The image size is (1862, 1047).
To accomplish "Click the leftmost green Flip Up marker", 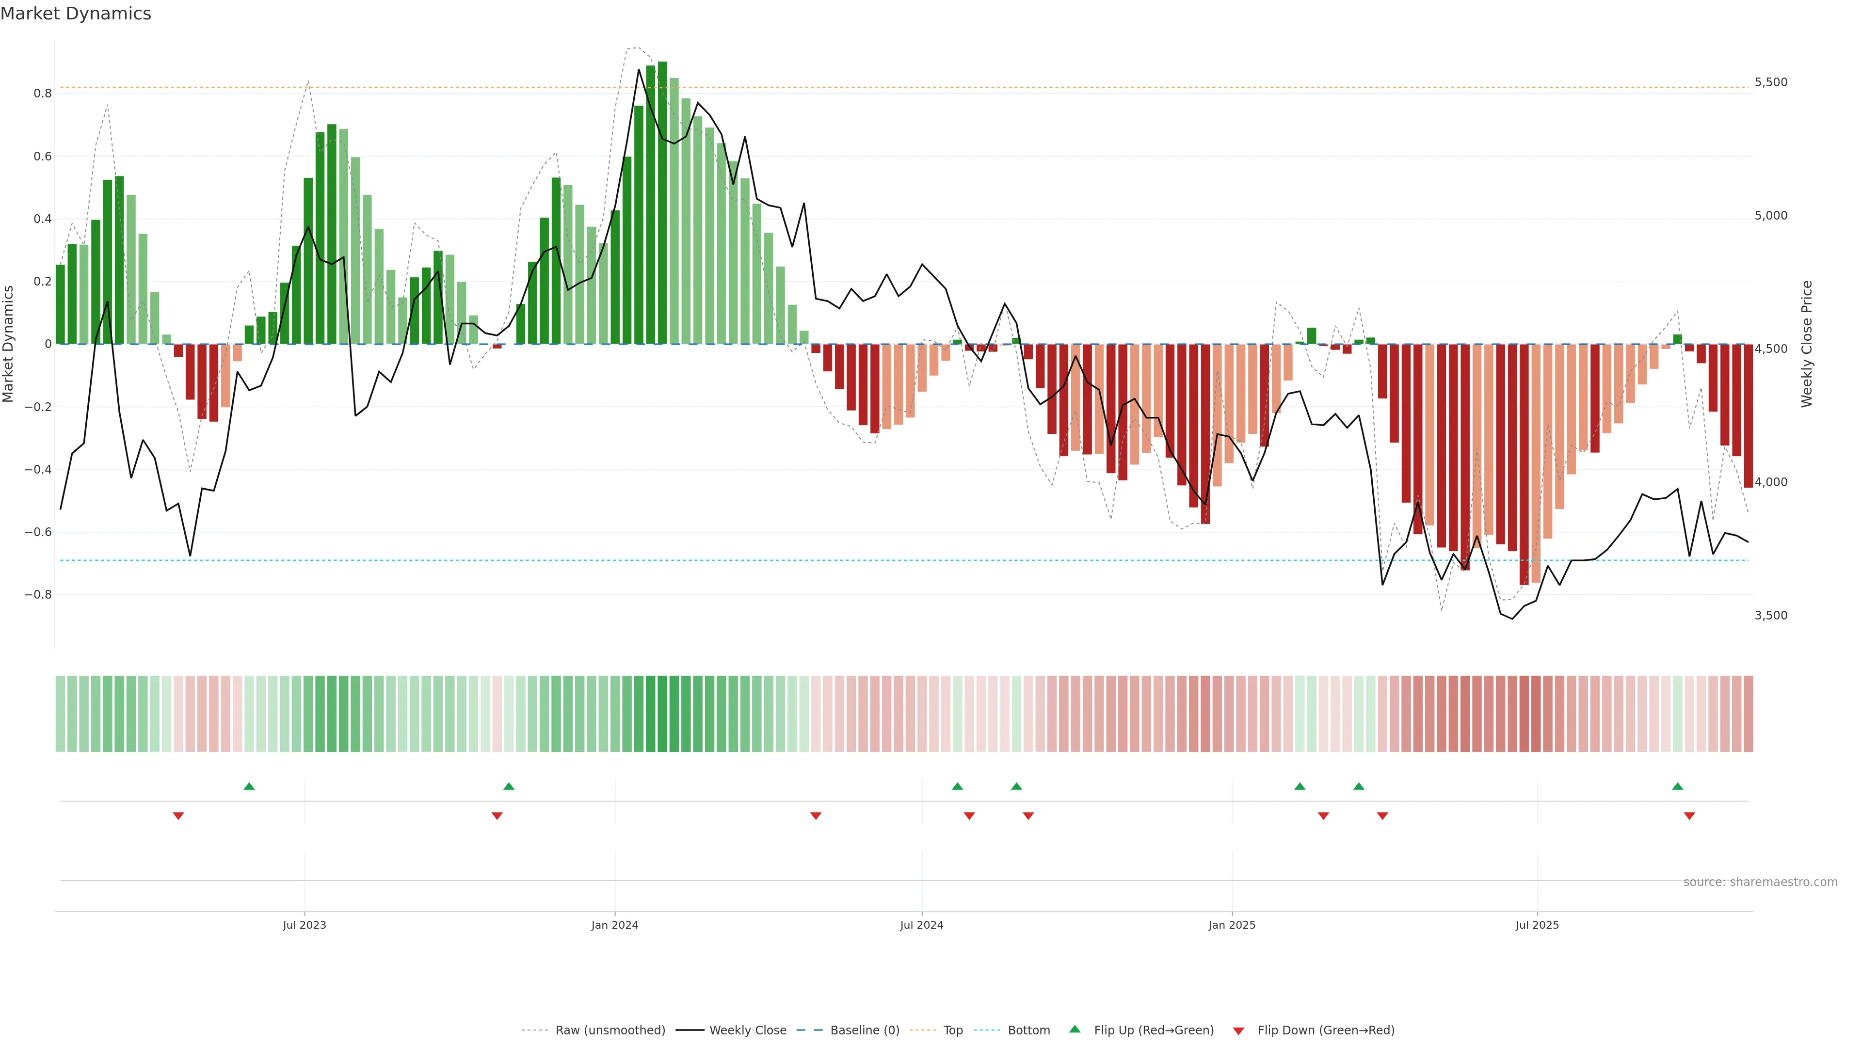I will [x=249, y=786].
